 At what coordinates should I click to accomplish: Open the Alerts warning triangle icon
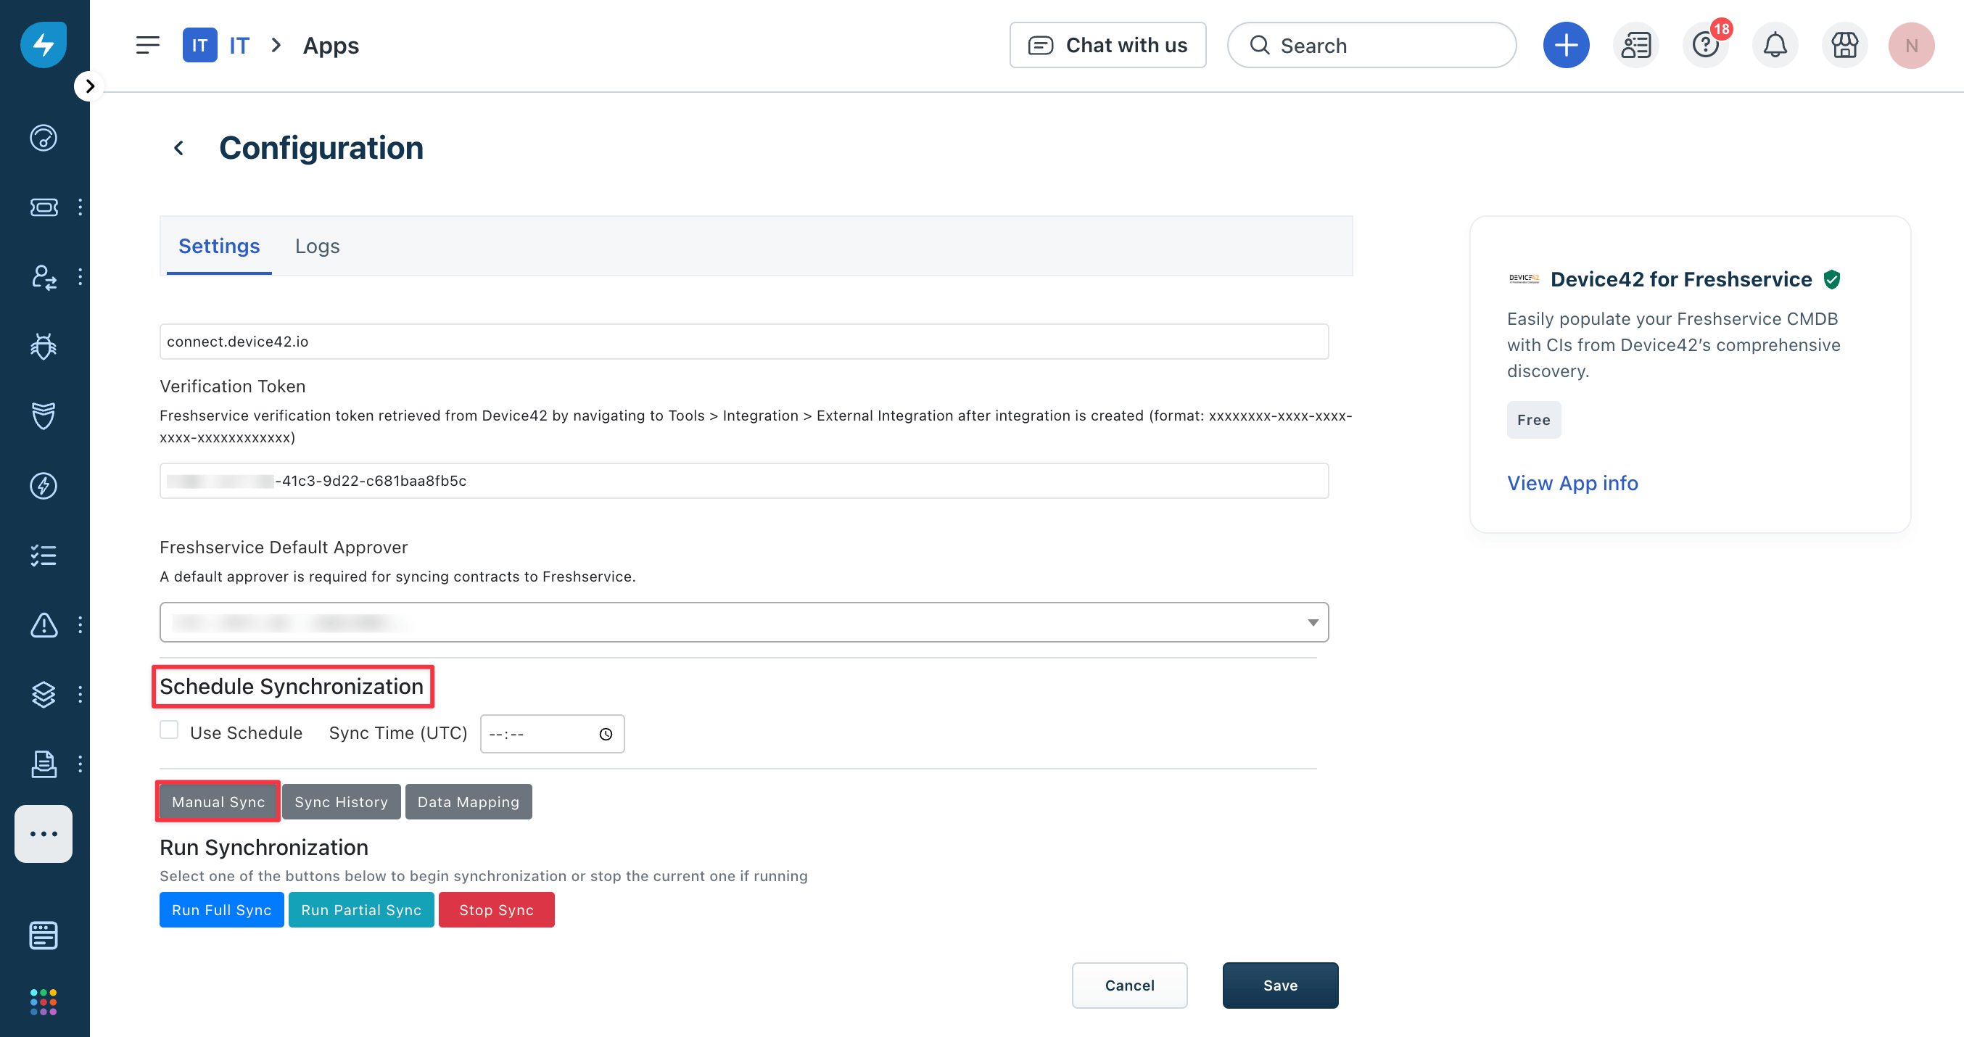[x=44, y=625]
